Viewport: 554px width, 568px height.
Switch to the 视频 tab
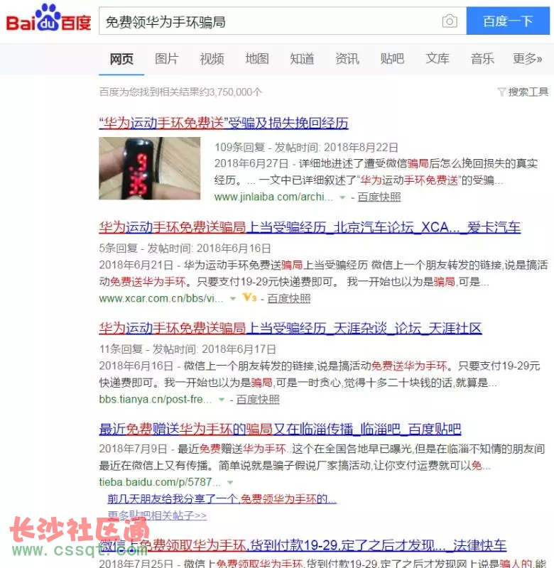click(212, 59)
